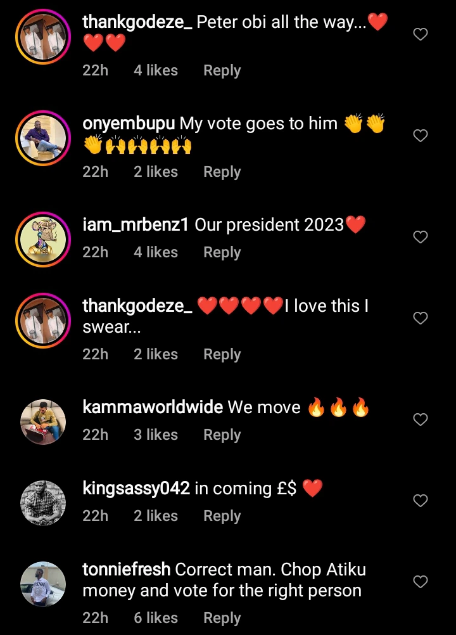The width and height of the screenshot is (456, 635).
Task: Tap the heart beside kingsassy042's comment
Action: [421, 501]
